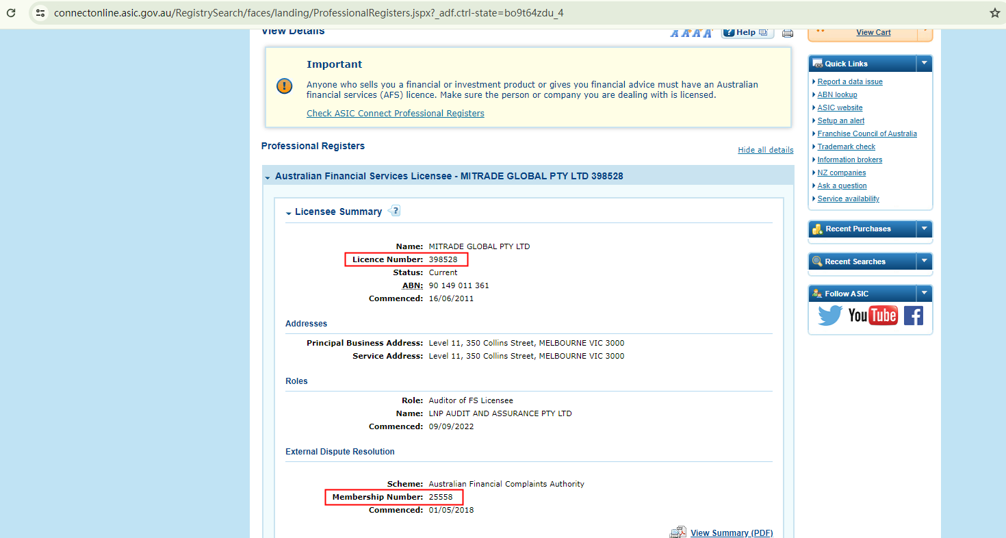Click the dispute scheme commenced date 01/05/2018

(x=452, y=510)
